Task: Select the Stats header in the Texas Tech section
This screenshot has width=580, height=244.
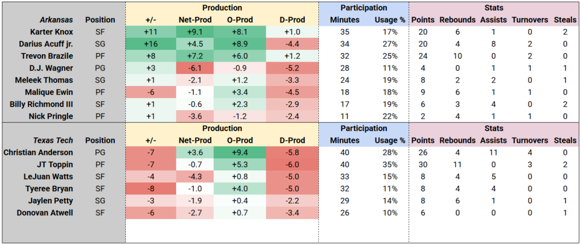Action: [x=494, y=128]
